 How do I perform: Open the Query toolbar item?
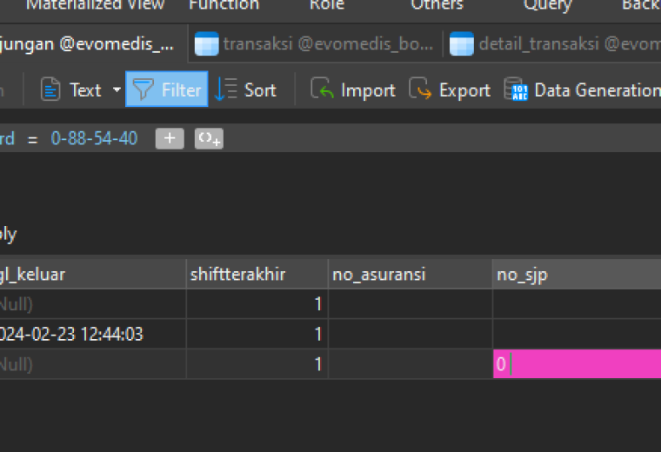point(547,5)
